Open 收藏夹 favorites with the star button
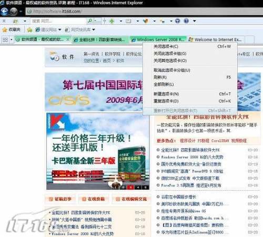263x237 pixels. pyautogui.click(x=12, y=29)
